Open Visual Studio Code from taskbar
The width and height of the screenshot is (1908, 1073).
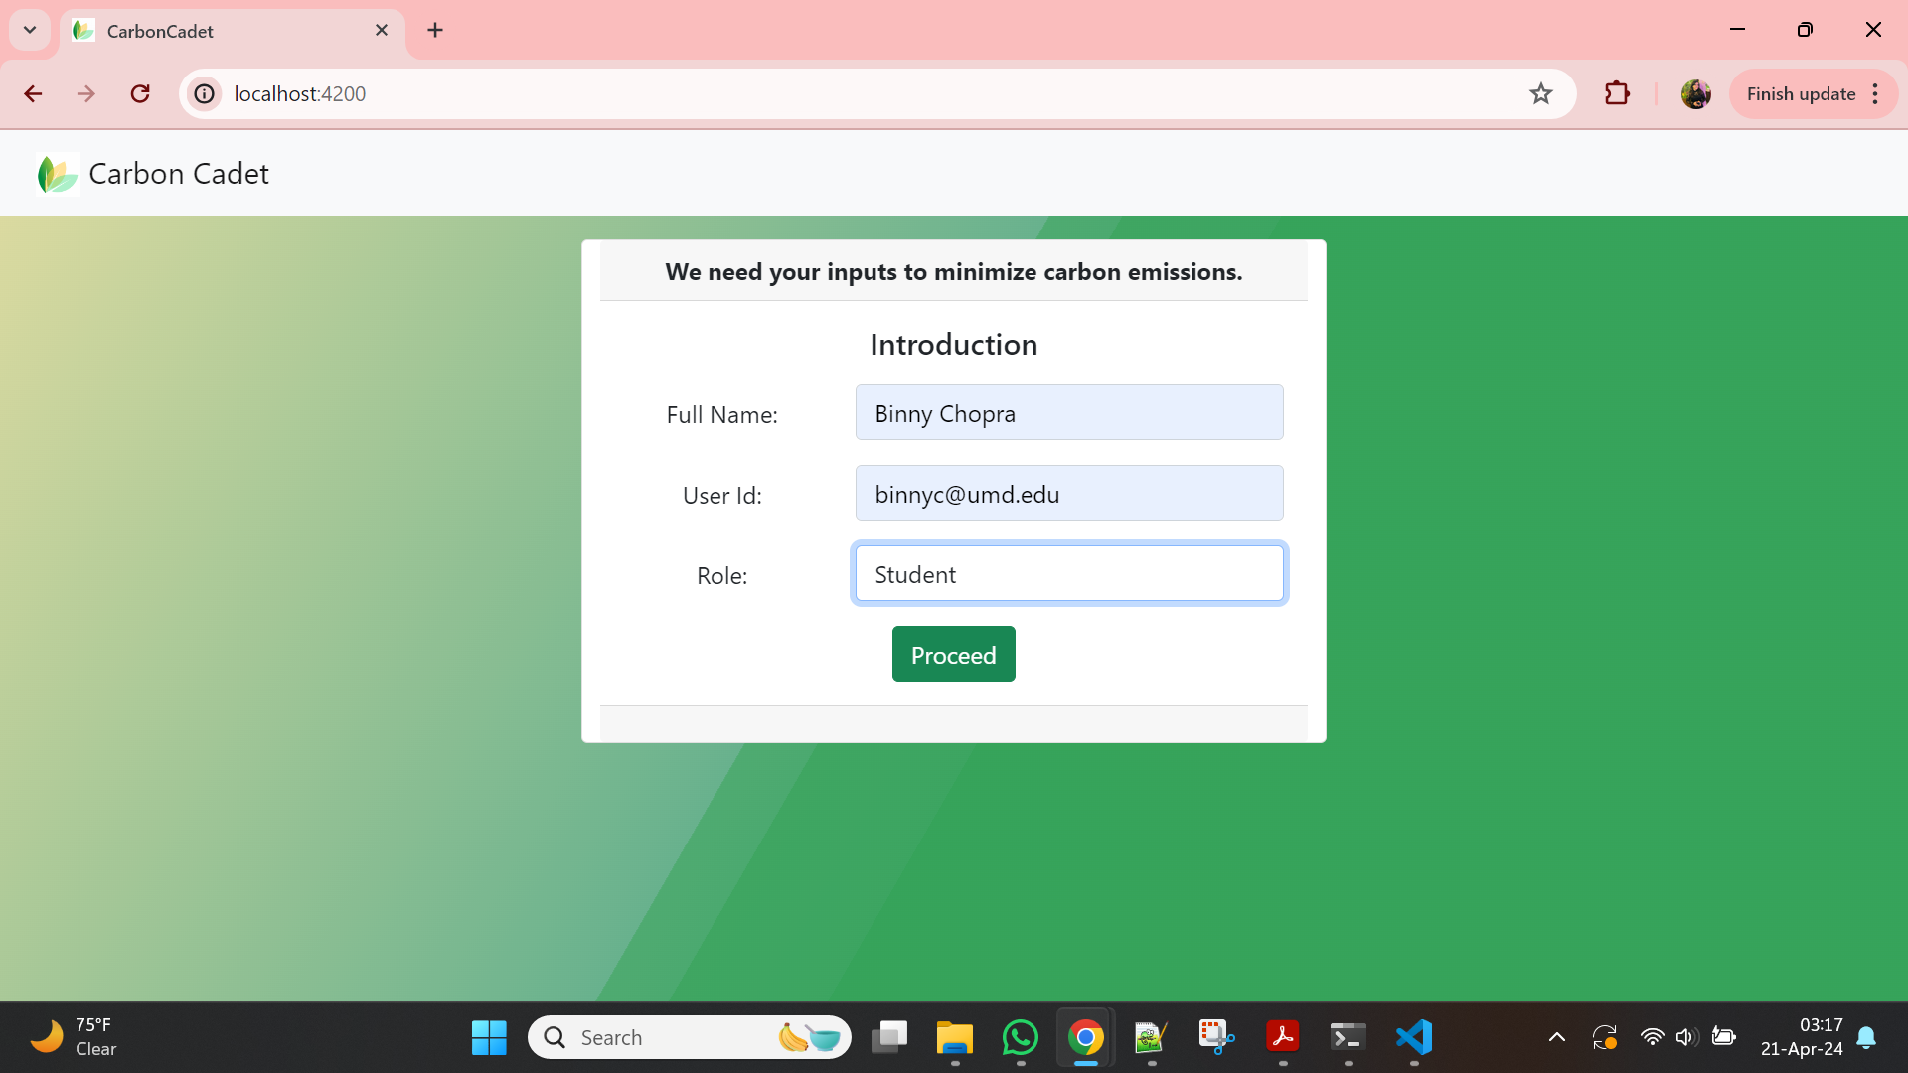[x=1413, y=1037]
